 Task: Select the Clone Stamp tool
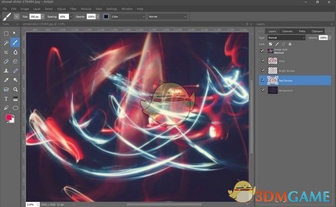coord(6,70)
